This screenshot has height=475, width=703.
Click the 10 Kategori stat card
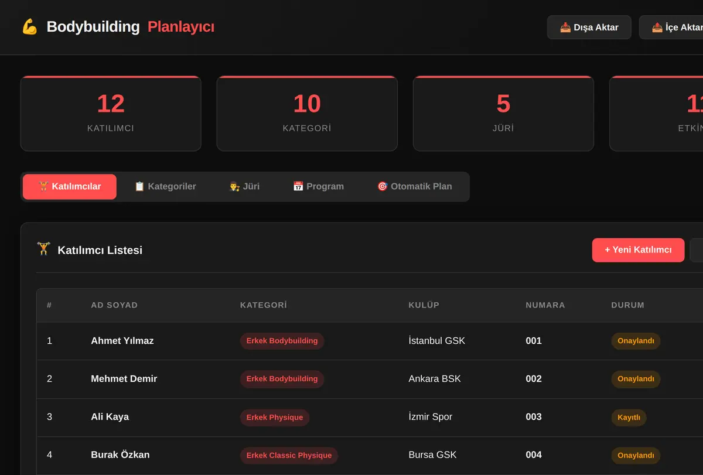point(307,114)
